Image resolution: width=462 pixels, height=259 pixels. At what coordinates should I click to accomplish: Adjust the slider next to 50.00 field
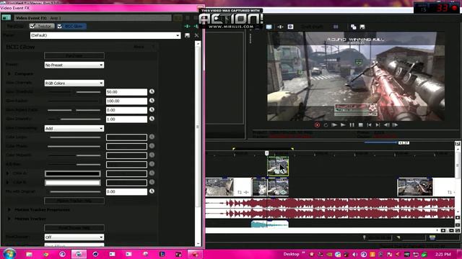pos(74,92)
